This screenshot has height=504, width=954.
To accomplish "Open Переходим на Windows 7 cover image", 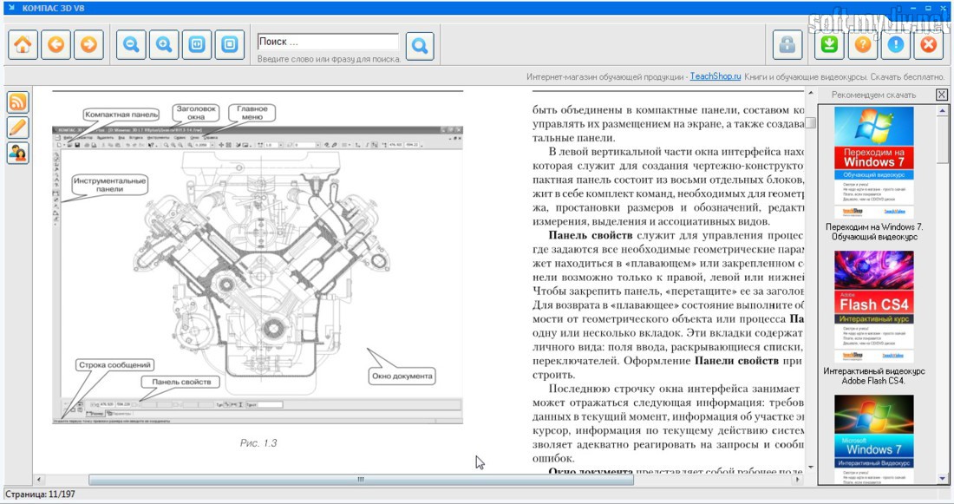I will pos(873,162).
